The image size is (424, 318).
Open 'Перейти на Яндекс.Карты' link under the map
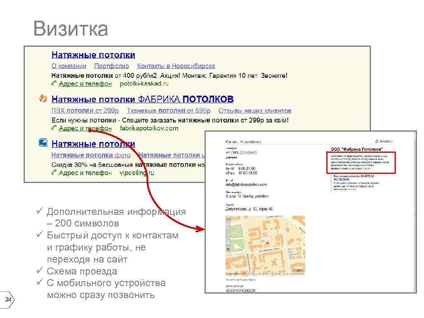tap(241, 279)
